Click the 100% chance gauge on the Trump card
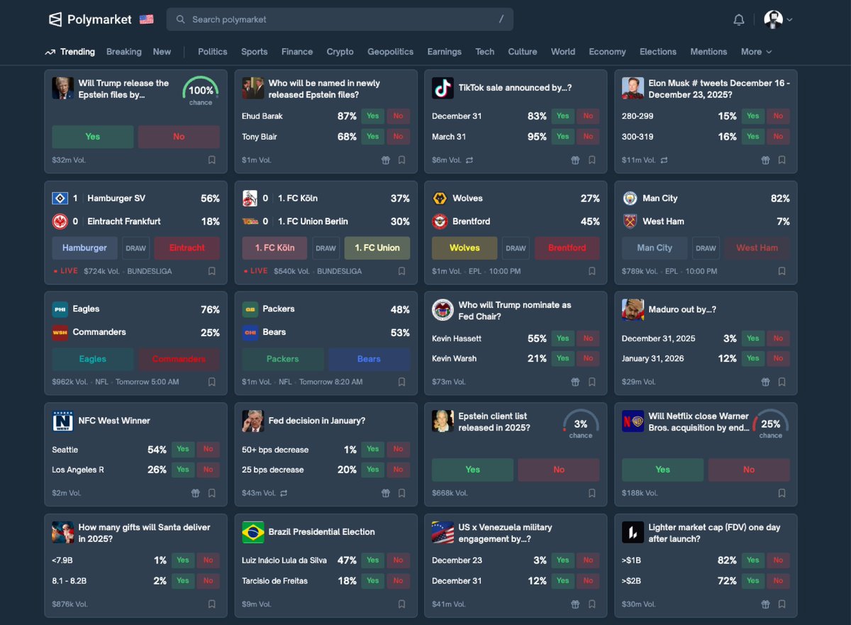This screenshot has width=851, height=625. point(200,92)
